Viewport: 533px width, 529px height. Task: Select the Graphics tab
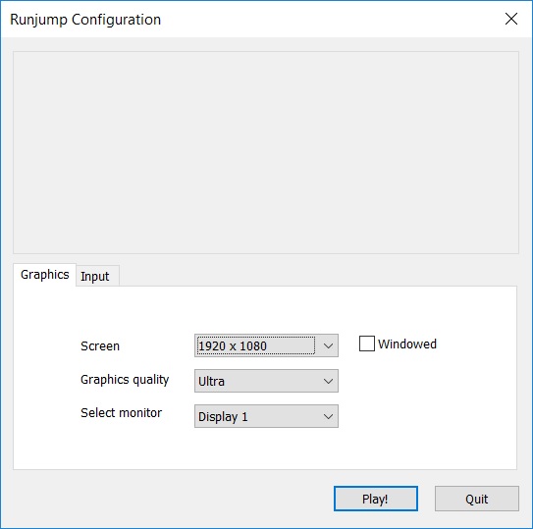tap(44, 275)
